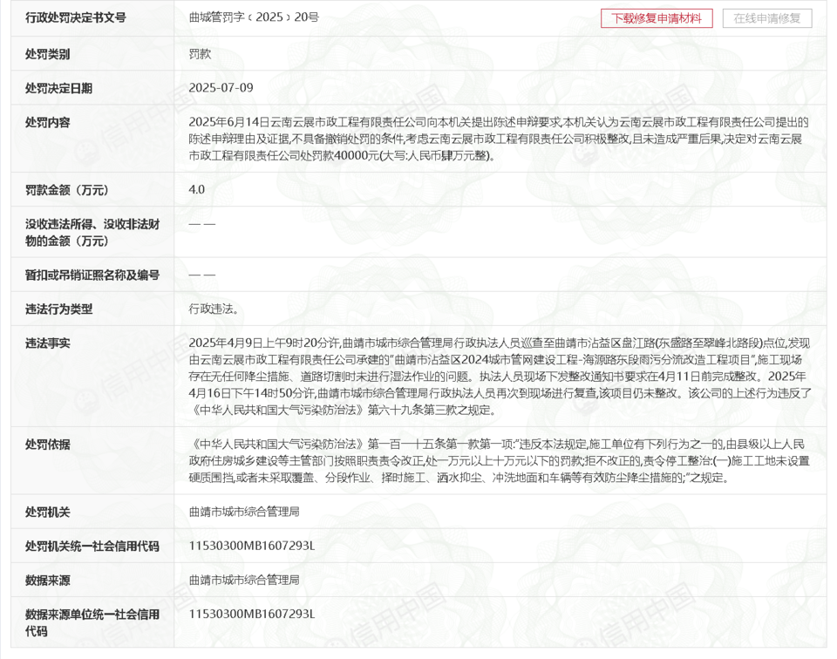Viewport: 837px width, 659px height.
Task: Click the 暂扣或吊销证照名称及编号 label
Action: pos(92,275)
